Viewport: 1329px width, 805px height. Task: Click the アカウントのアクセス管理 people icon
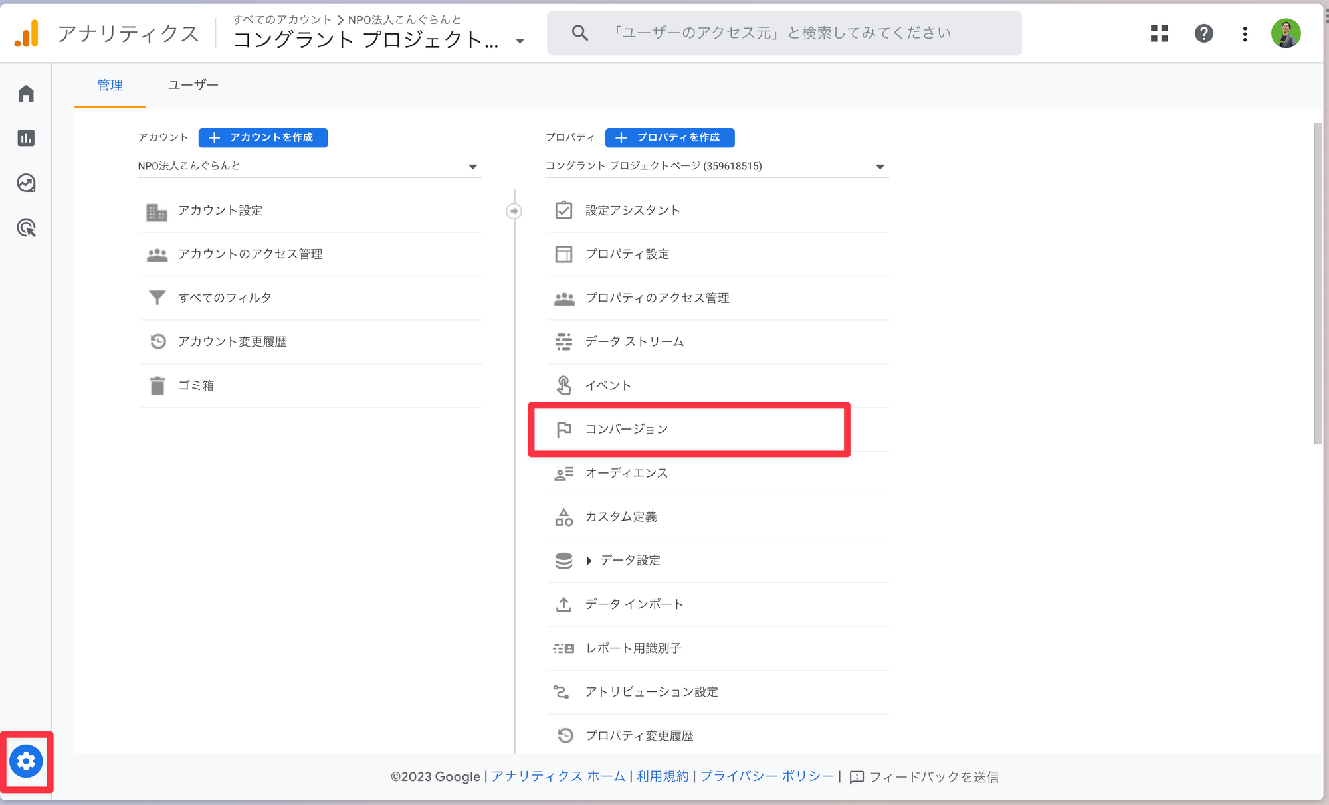click(157, 255)
